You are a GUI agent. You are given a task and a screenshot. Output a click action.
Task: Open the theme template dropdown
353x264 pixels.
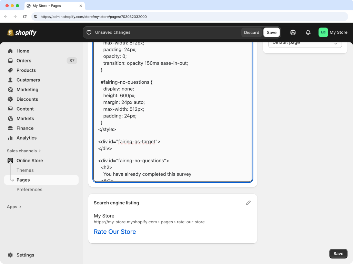[x=305, y=43]
